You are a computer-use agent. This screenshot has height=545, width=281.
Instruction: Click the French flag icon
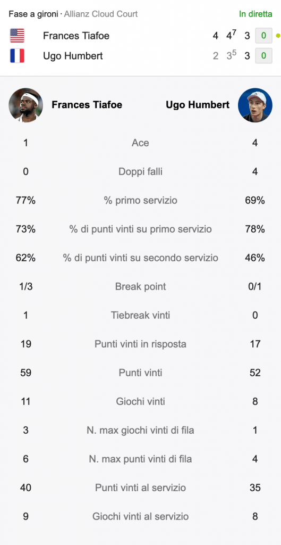click(17, 55)
